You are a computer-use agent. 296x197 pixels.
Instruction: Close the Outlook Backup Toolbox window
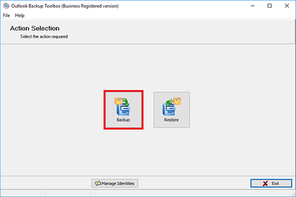(287, 6)
